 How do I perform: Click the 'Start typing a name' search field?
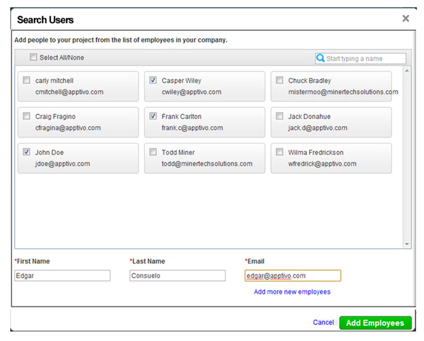click(365, 59)
